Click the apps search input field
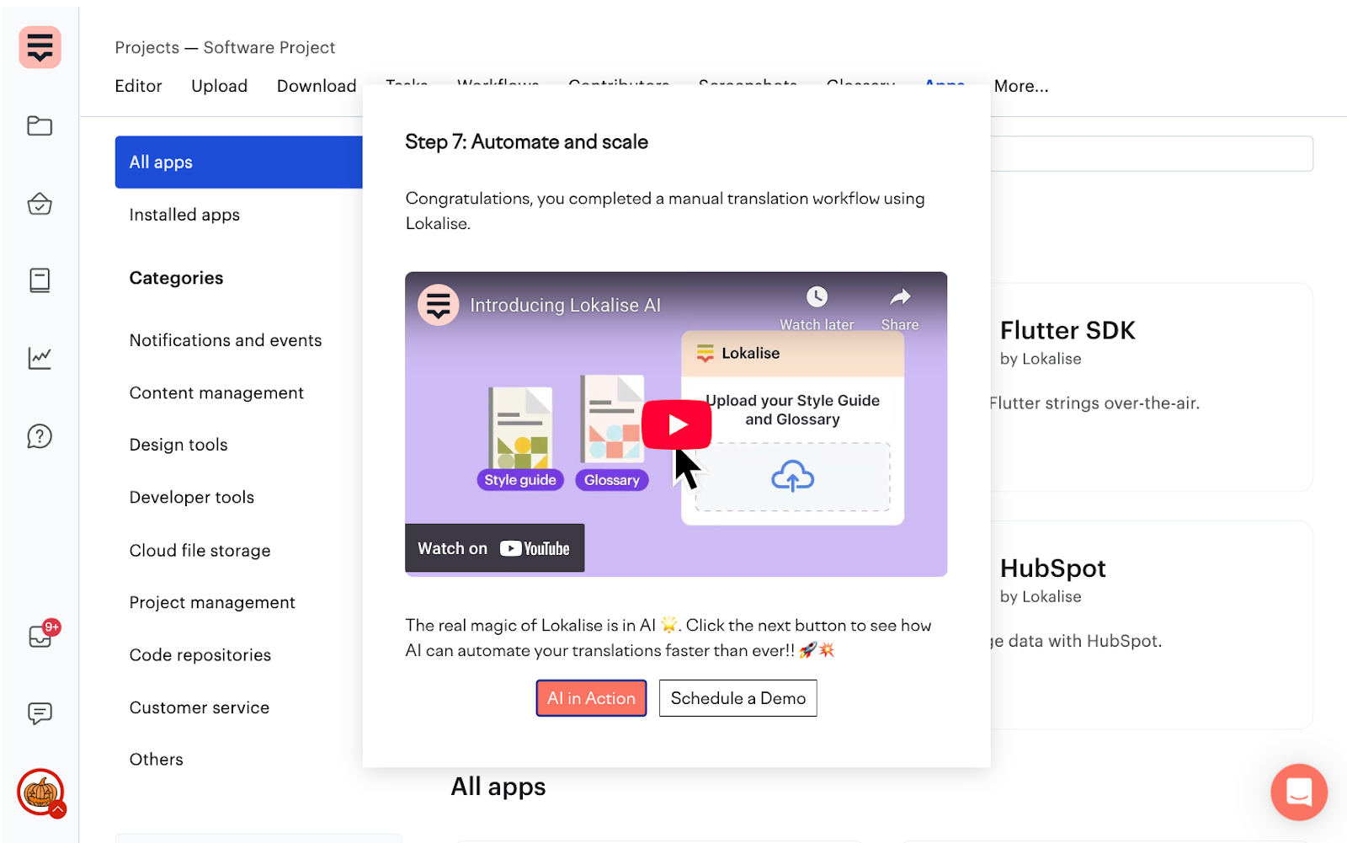1347x843 pixels. point(1152,154)
